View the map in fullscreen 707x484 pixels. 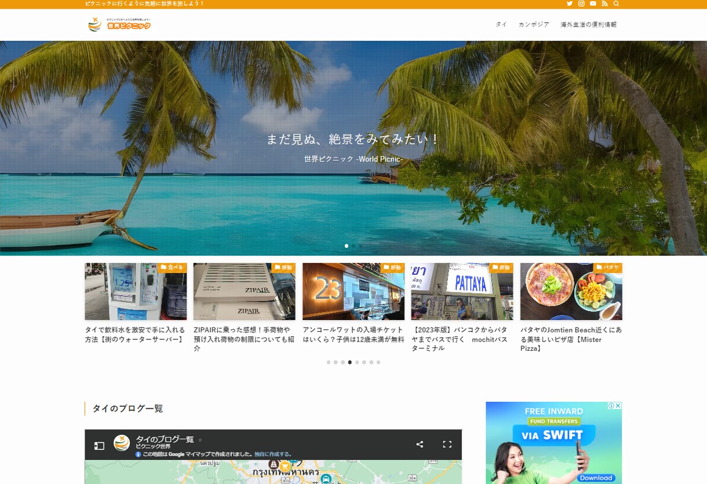pyautogui.click(x=447, y=444)
